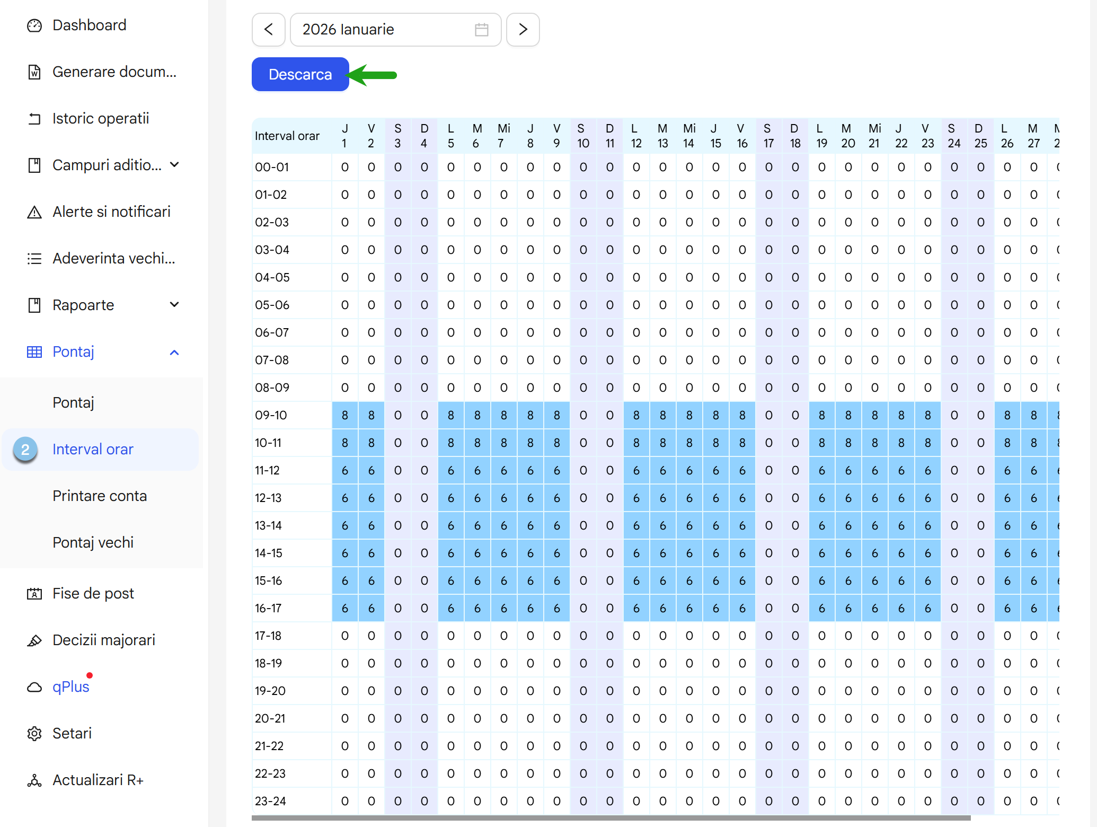This screenshot has width=1097, height=827.
Task: Open the Printare conta submenu item
Action: click(100, 496)
